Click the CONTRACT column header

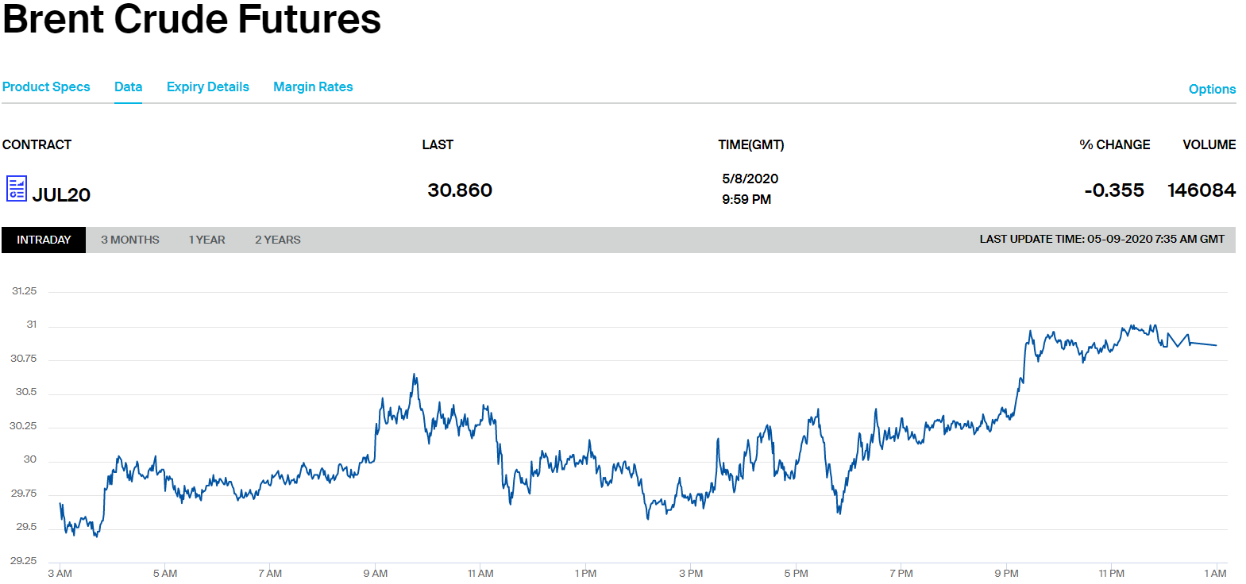click(x=37, y=144)
